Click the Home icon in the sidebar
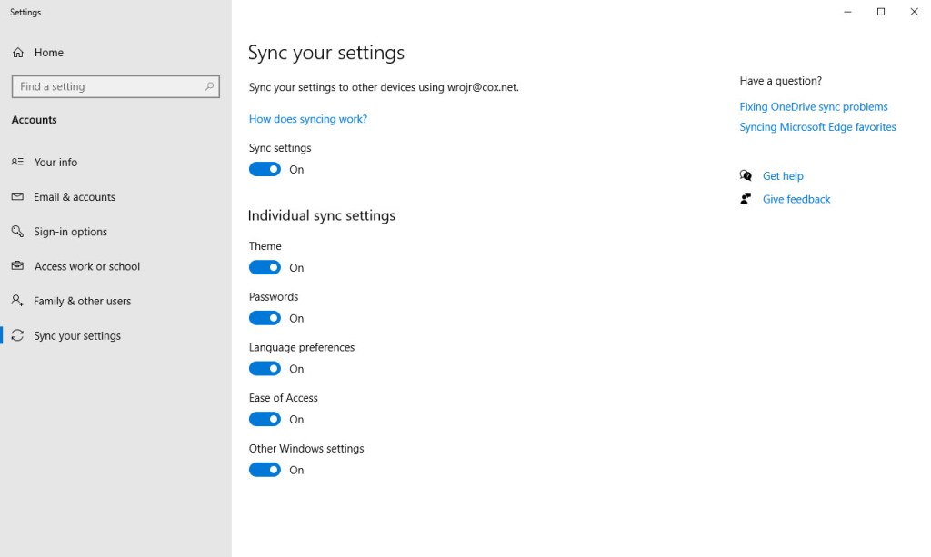931x557 pixels. tap(18, 52)
